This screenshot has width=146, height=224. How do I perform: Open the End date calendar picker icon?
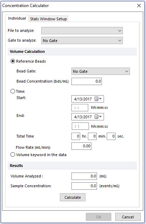click(x=98, y=117)
